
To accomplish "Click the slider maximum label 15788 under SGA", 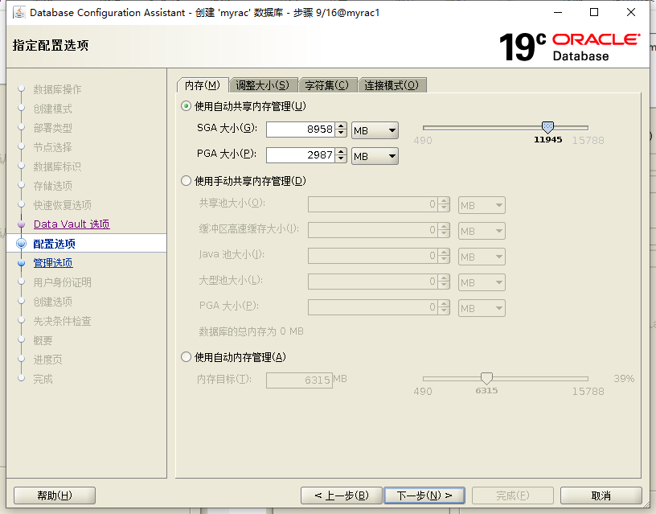I will pos(588,140).
